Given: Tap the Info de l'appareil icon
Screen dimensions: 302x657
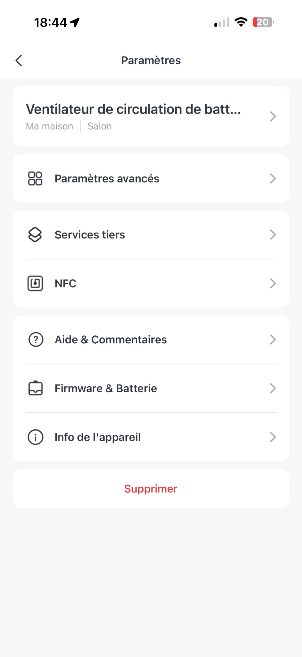Looking at the screenshot, I should coord(35,437).
